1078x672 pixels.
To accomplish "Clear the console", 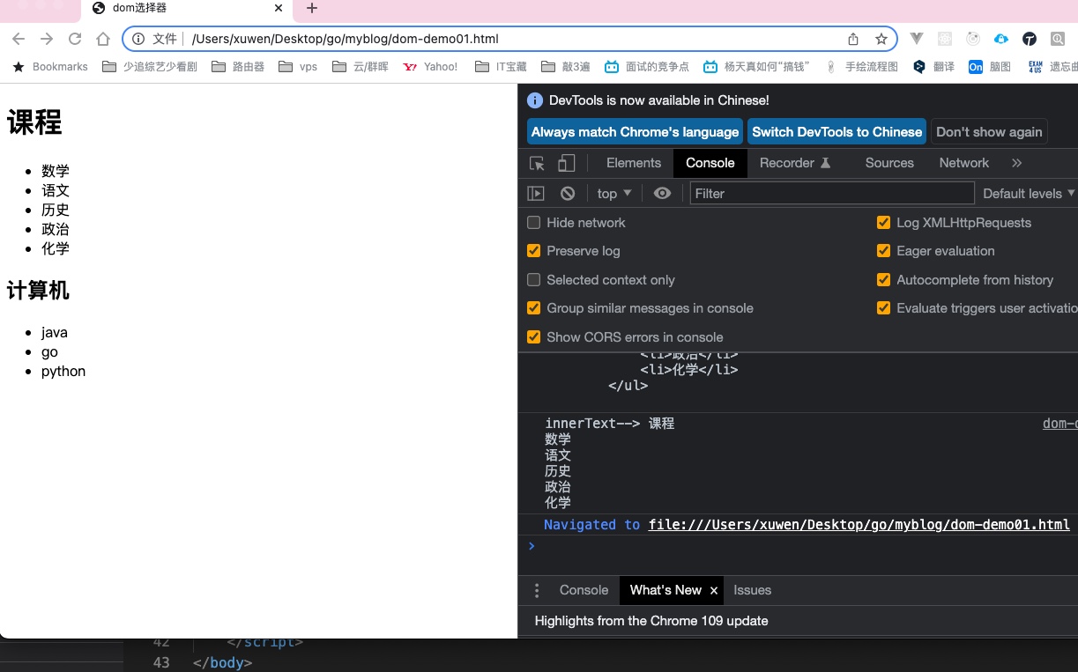I will (568, 193).
